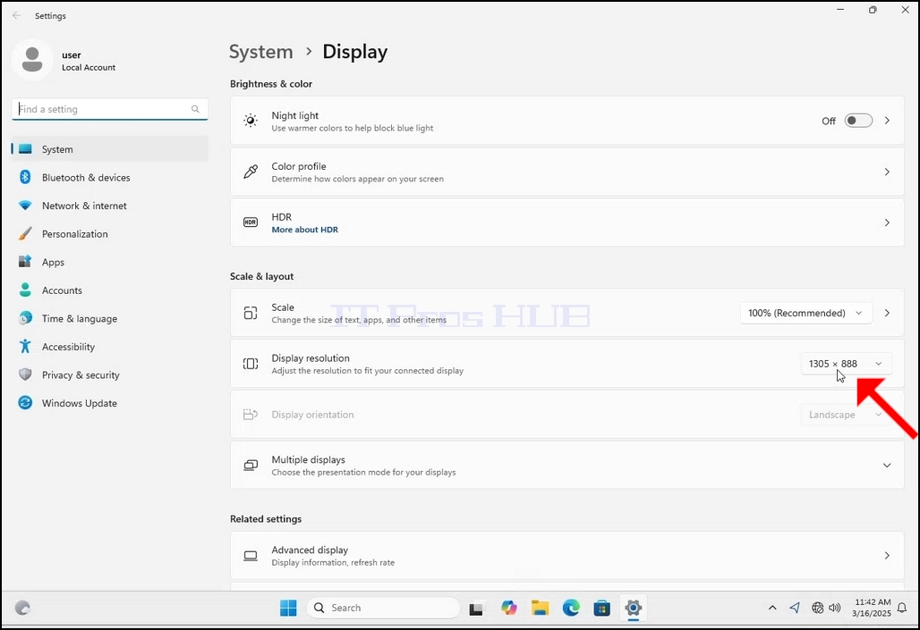Open File Explorer from the taskbar

[x=540, y=608]
